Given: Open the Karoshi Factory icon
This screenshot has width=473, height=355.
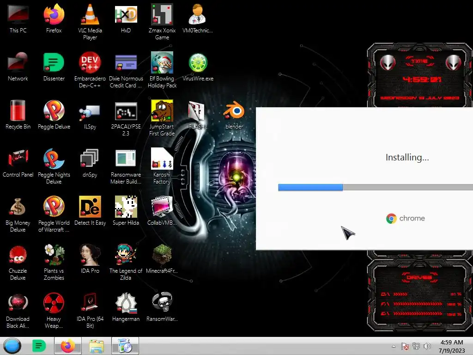Looking at the screenshot, I should pos(162,166).
